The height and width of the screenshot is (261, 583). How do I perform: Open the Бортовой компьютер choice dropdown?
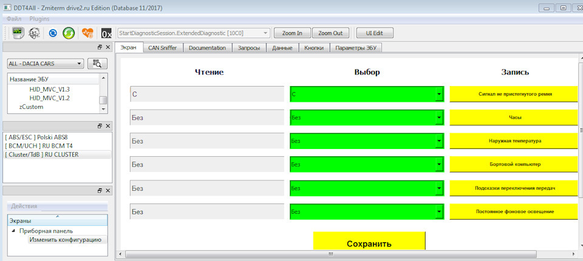click(x=440, y=165)
